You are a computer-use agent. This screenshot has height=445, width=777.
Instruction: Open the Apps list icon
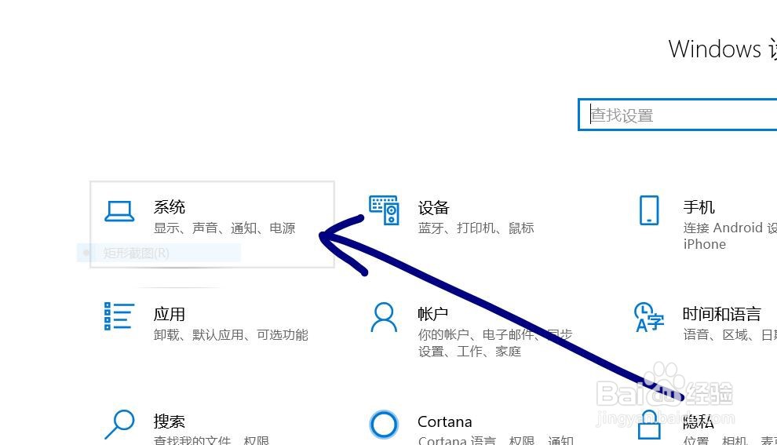click(x=119, y=316)
